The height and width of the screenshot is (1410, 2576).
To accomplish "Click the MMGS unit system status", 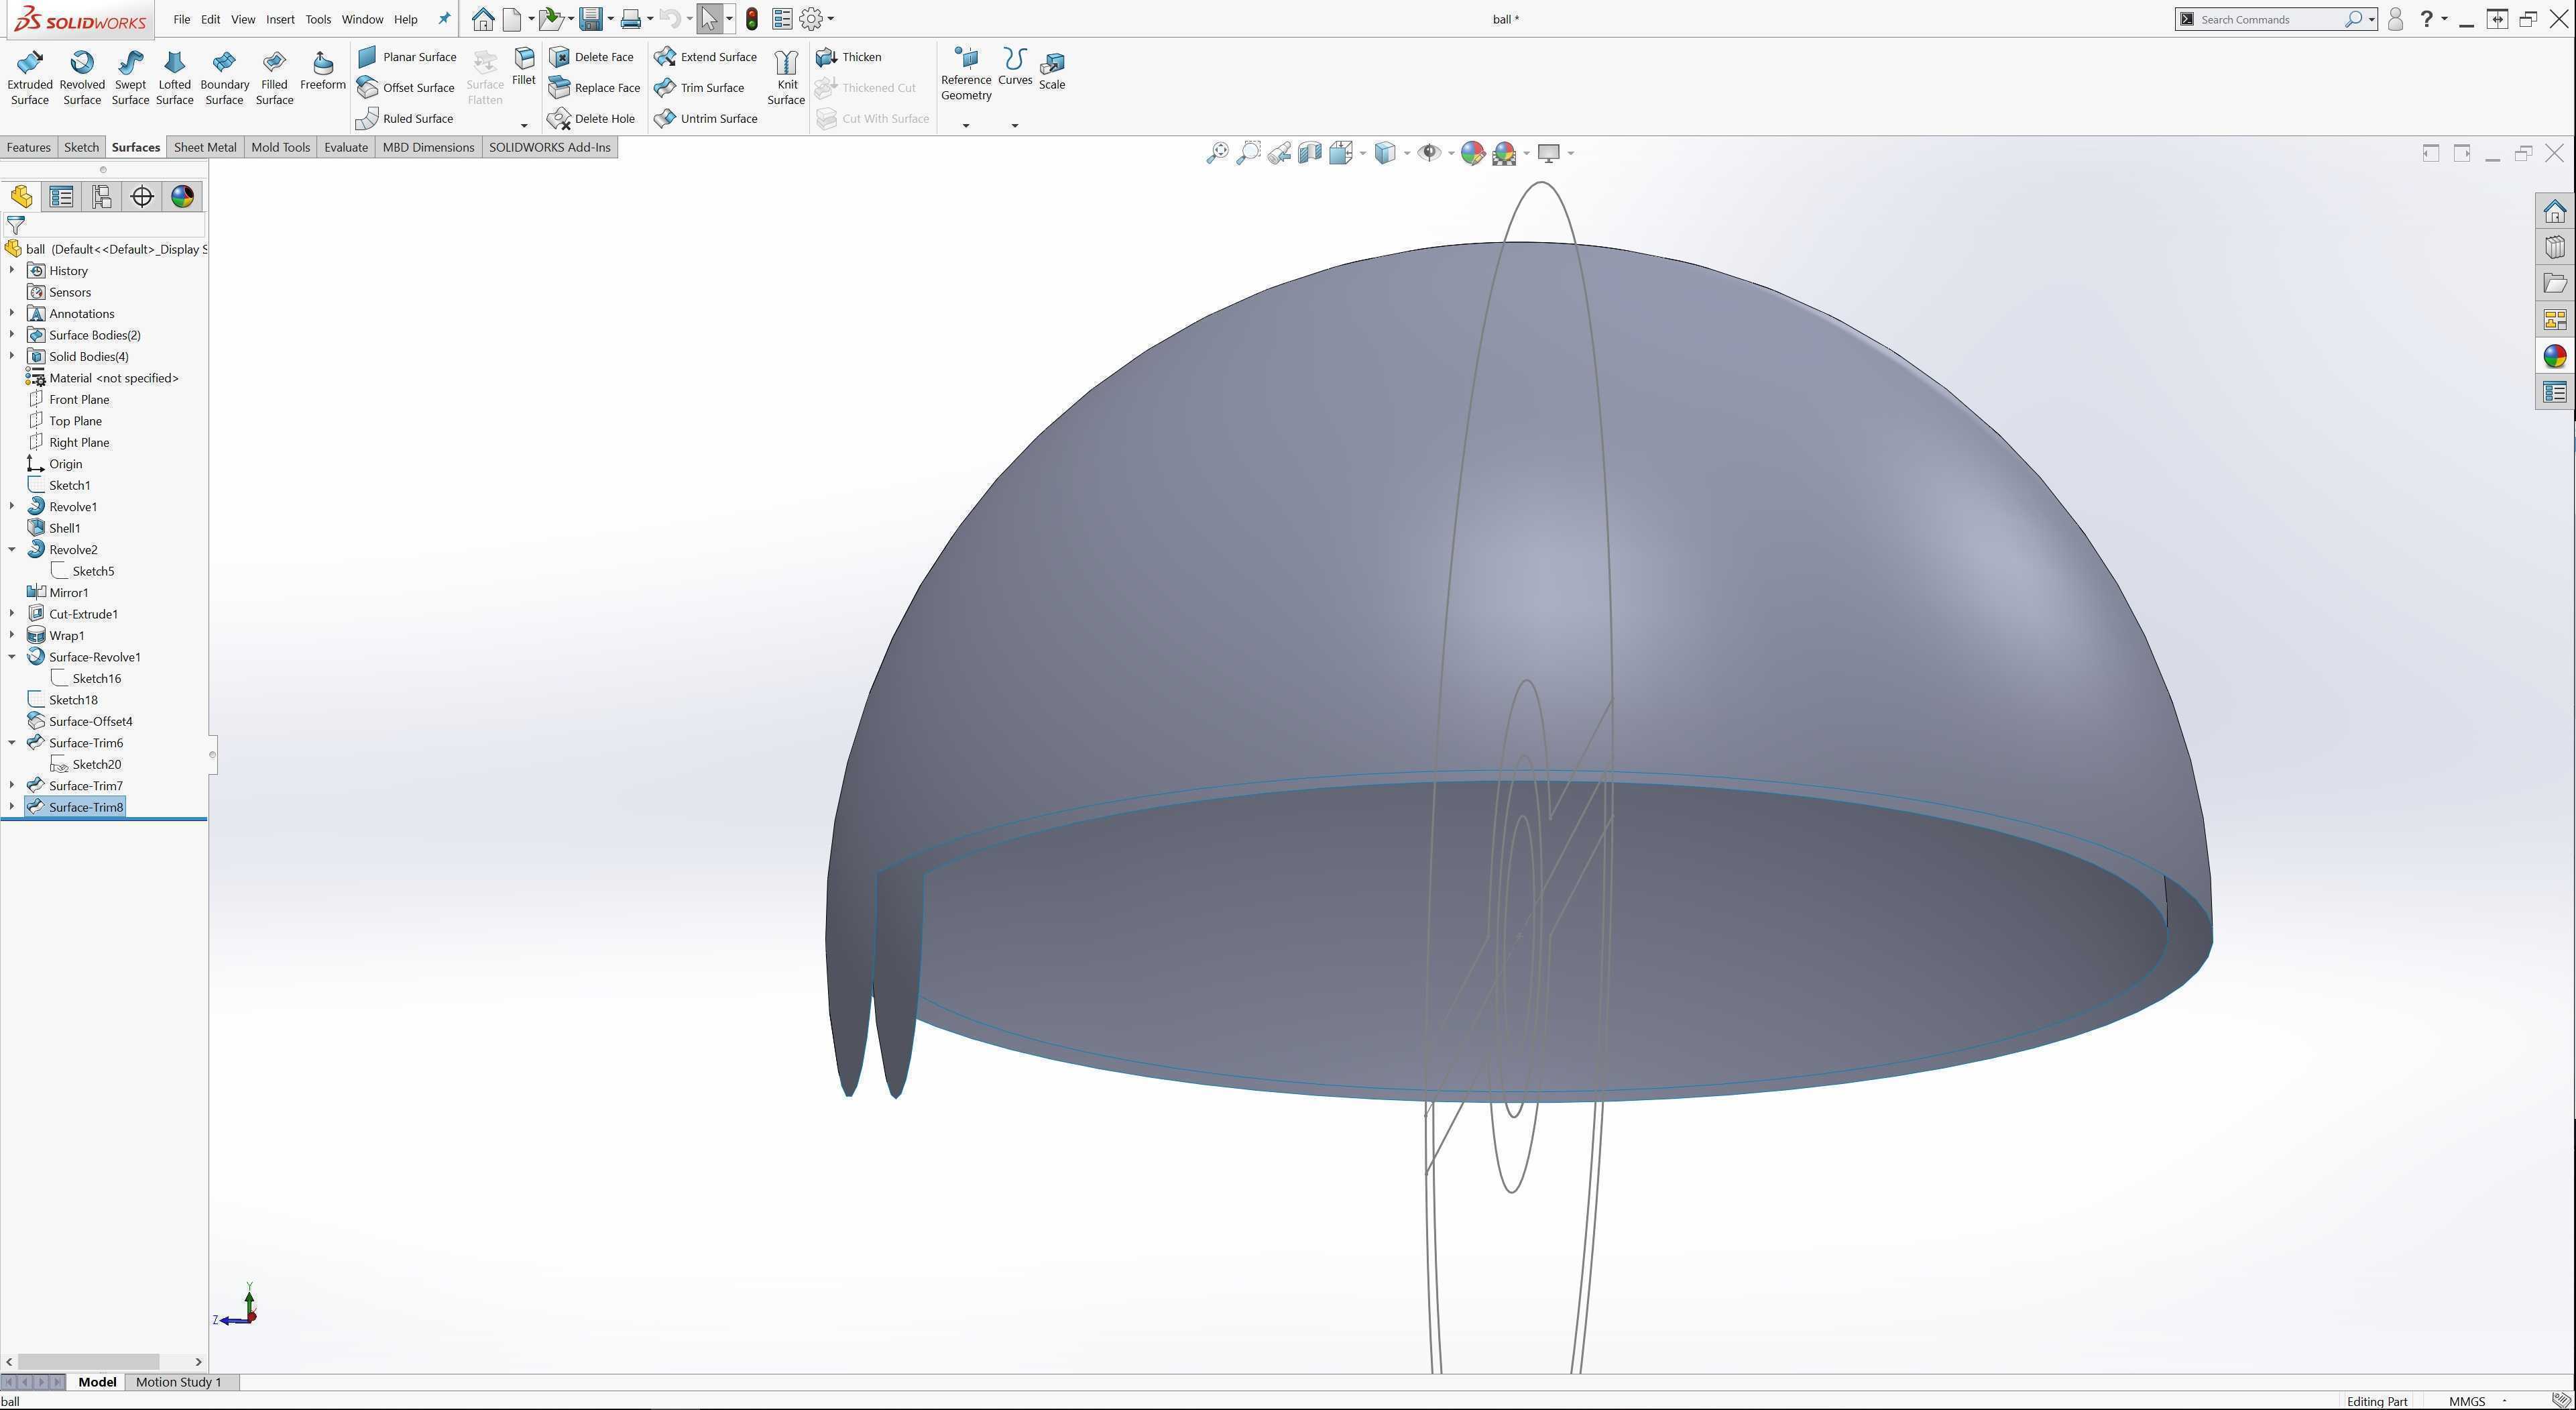I will click(2467, 1401).
